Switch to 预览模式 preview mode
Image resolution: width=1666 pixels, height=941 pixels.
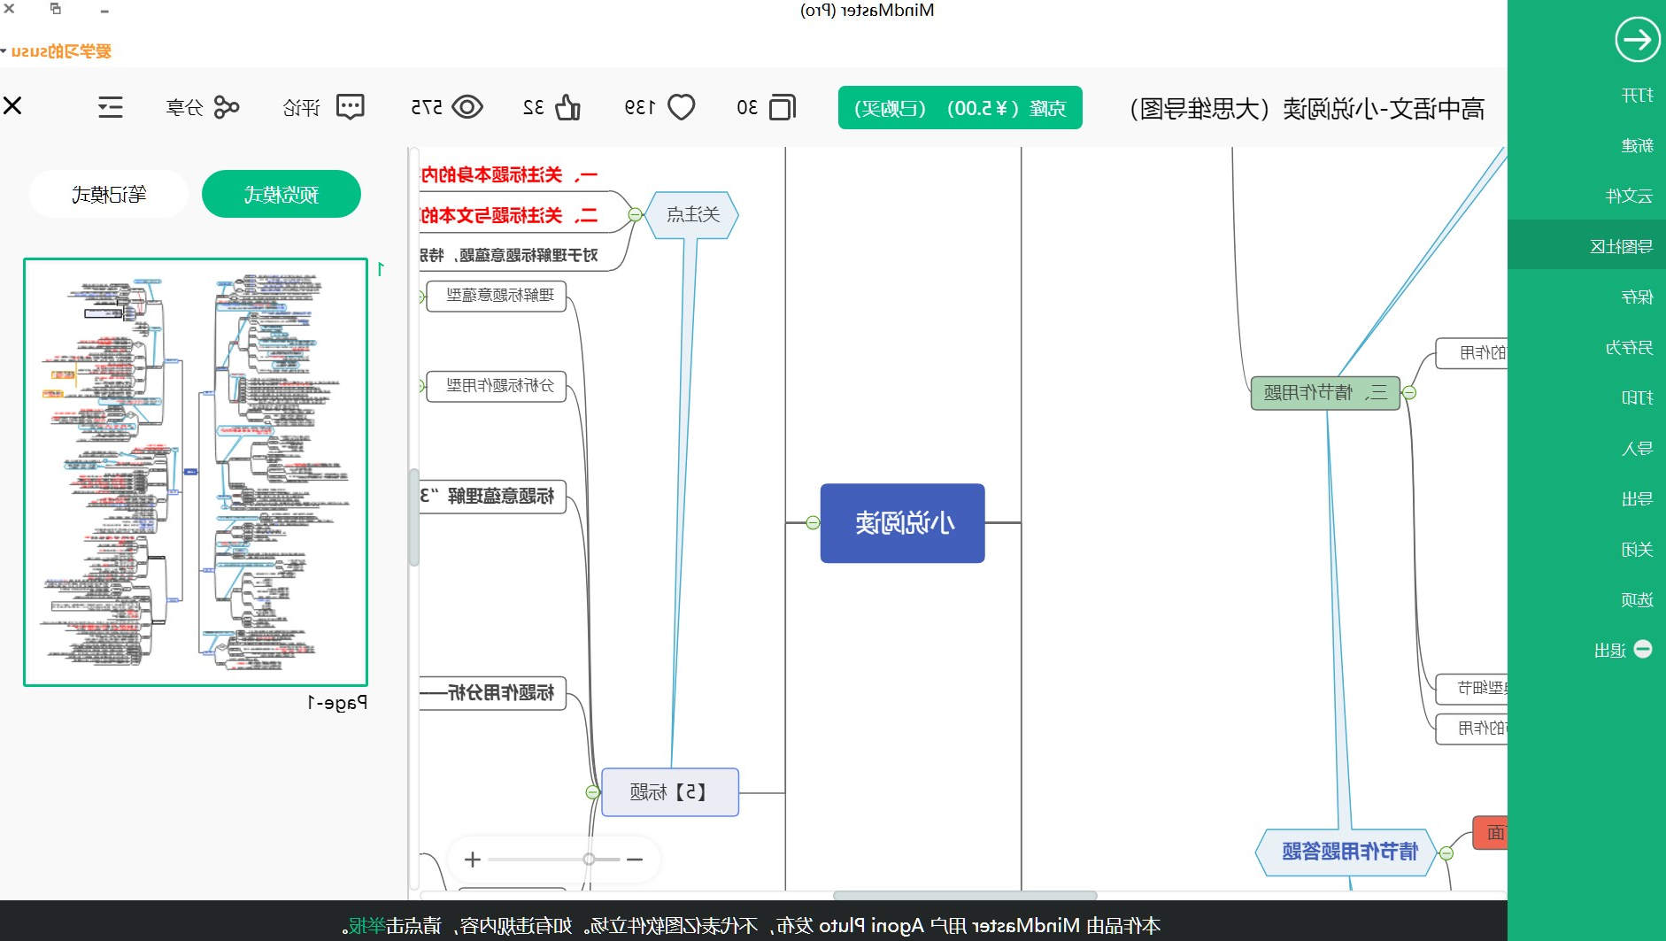coord(282,194)
